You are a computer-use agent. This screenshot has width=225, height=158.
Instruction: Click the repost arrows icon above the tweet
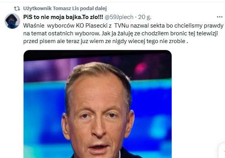[x=17, y=9]
